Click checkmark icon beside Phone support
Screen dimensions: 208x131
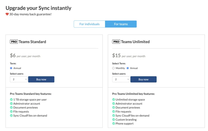113,123
